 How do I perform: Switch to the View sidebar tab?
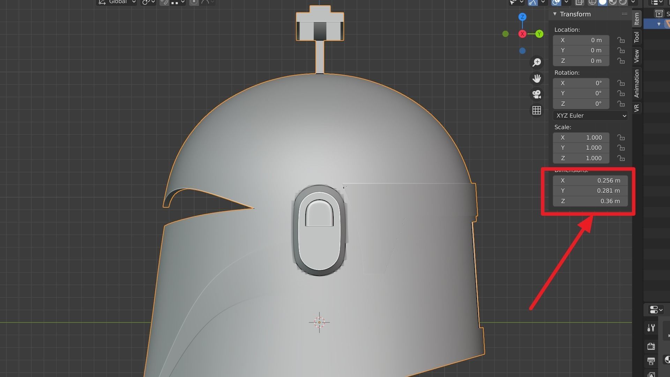pyautogui.click(x=637, y=56)
